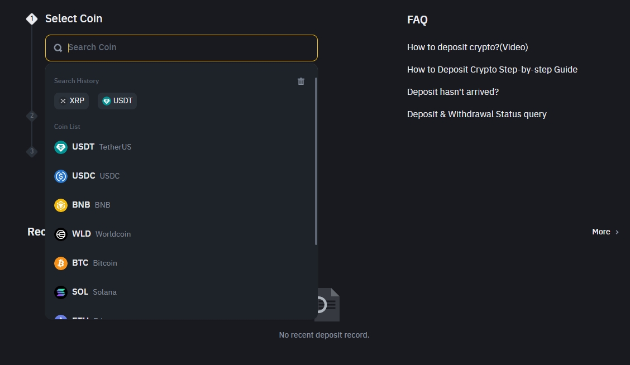Choose WLD Worldcoin from the coin list
The height and width of the screenshot is (365, 630).
click(x=181, y=234)
